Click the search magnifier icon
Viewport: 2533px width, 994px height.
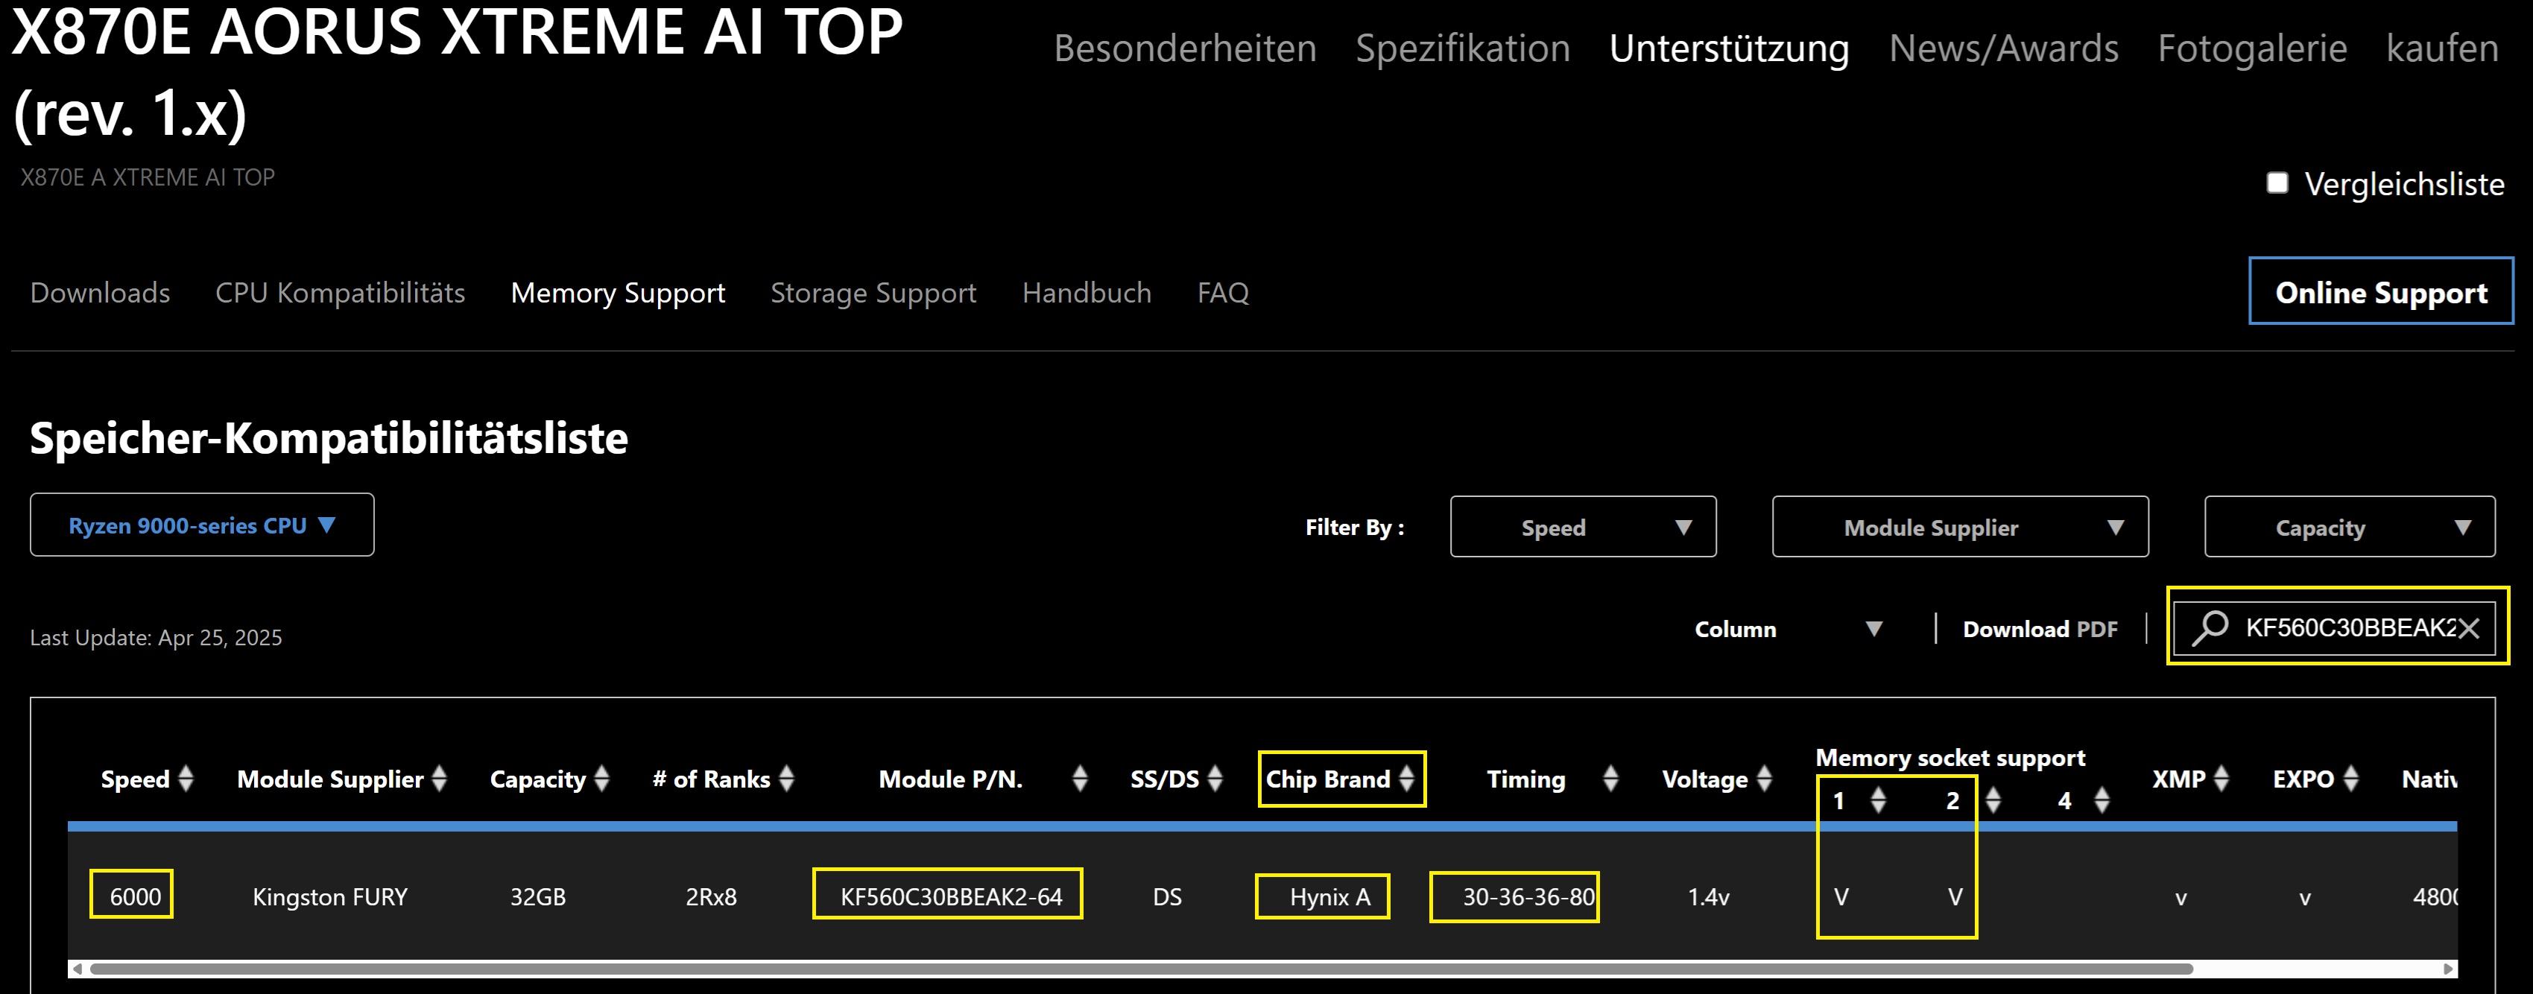pos(2210,627)
